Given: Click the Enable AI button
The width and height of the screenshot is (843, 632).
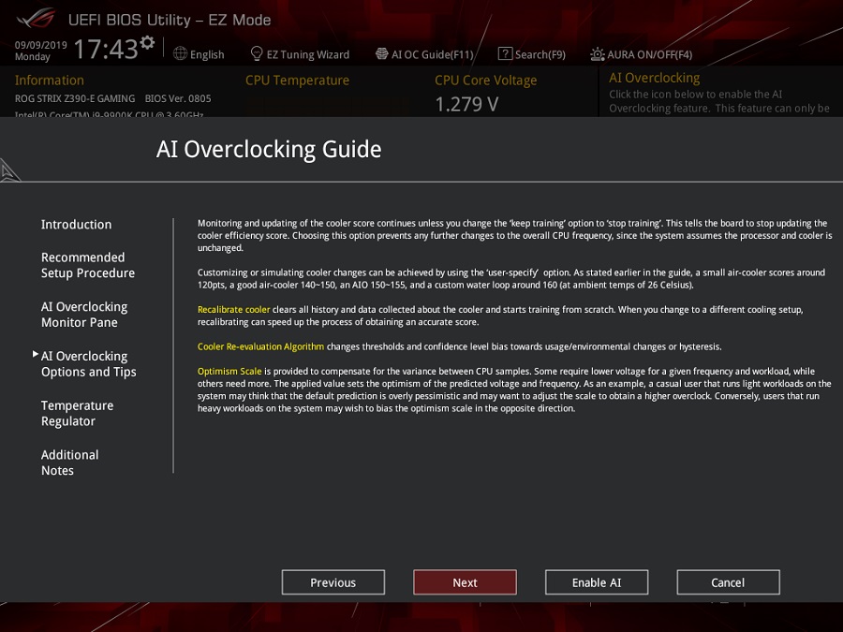Looking at the screenshot, I should (597, 582).
